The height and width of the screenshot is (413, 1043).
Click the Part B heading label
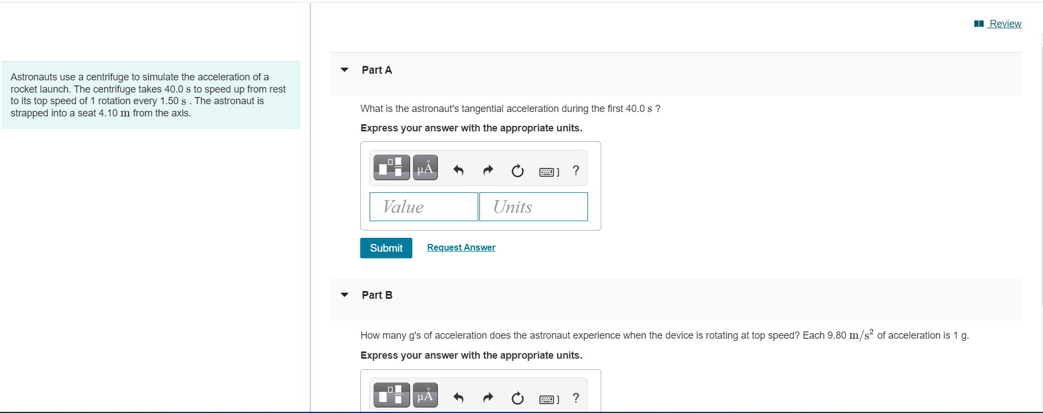pos(377,294)
